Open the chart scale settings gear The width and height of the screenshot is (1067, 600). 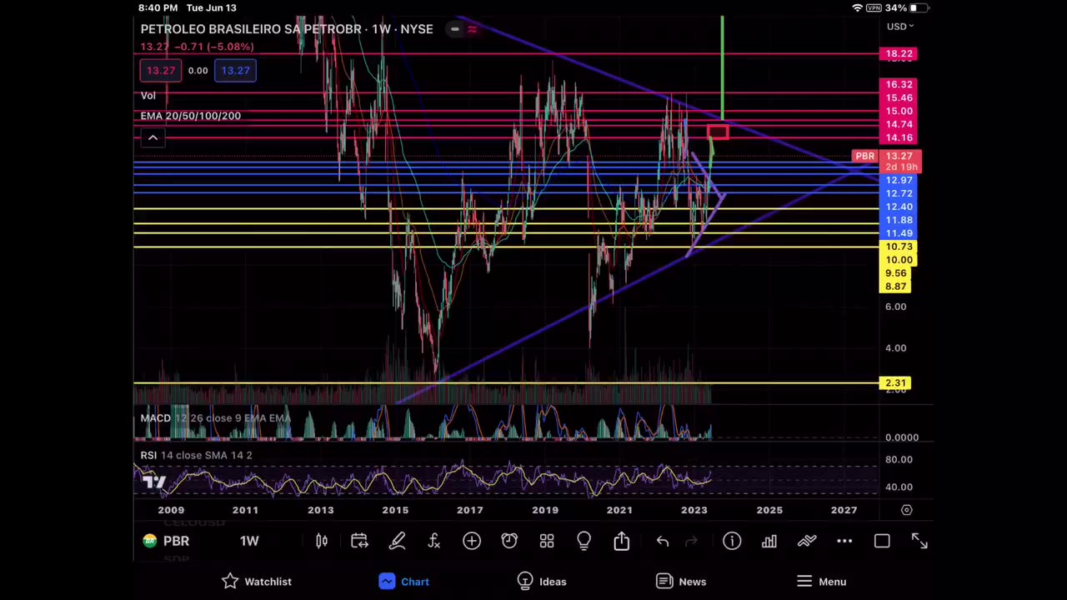pos(907,510)
